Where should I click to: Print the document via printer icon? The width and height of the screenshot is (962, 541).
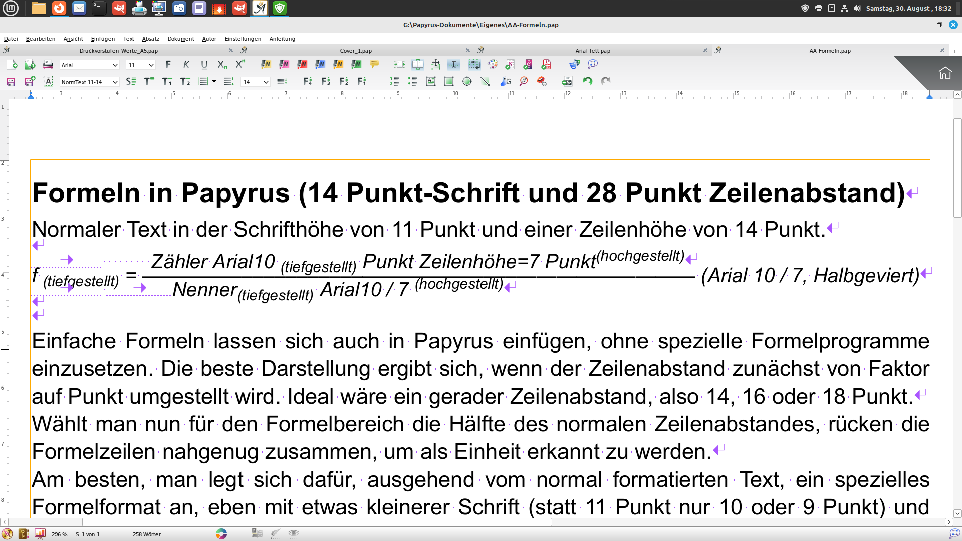click(x=48, y=65)
